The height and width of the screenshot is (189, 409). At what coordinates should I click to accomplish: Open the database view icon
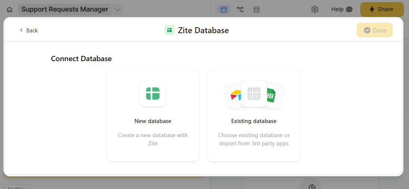pyautogui.click(x=256, y=10)
